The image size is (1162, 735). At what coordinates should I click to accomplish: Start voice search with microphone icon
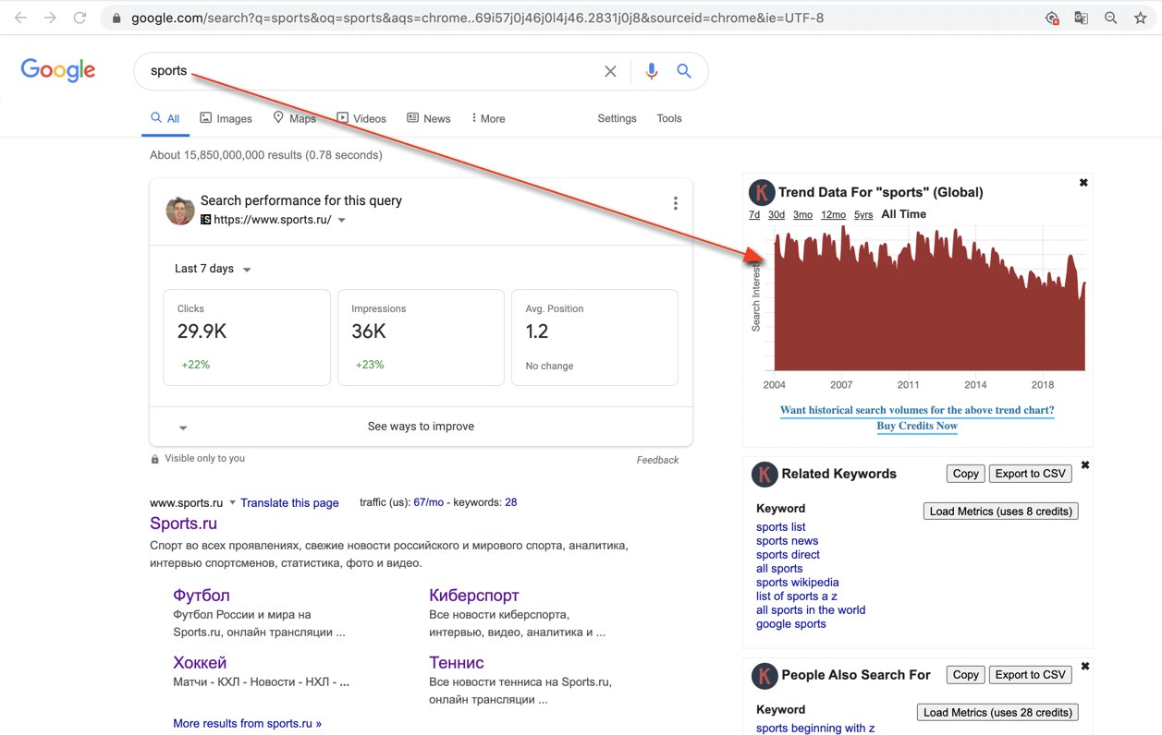point(652,71)
